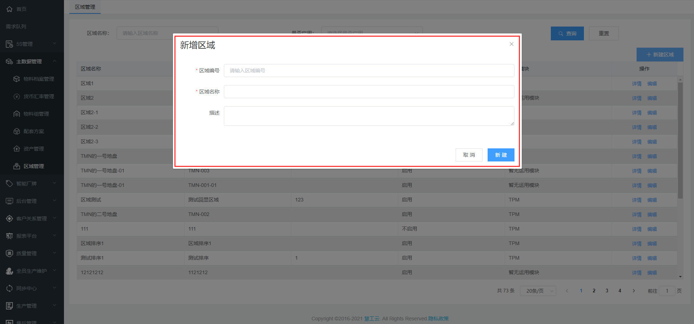
Task: Close the 新增区域 dialog with X
Action: click(511, 44)
